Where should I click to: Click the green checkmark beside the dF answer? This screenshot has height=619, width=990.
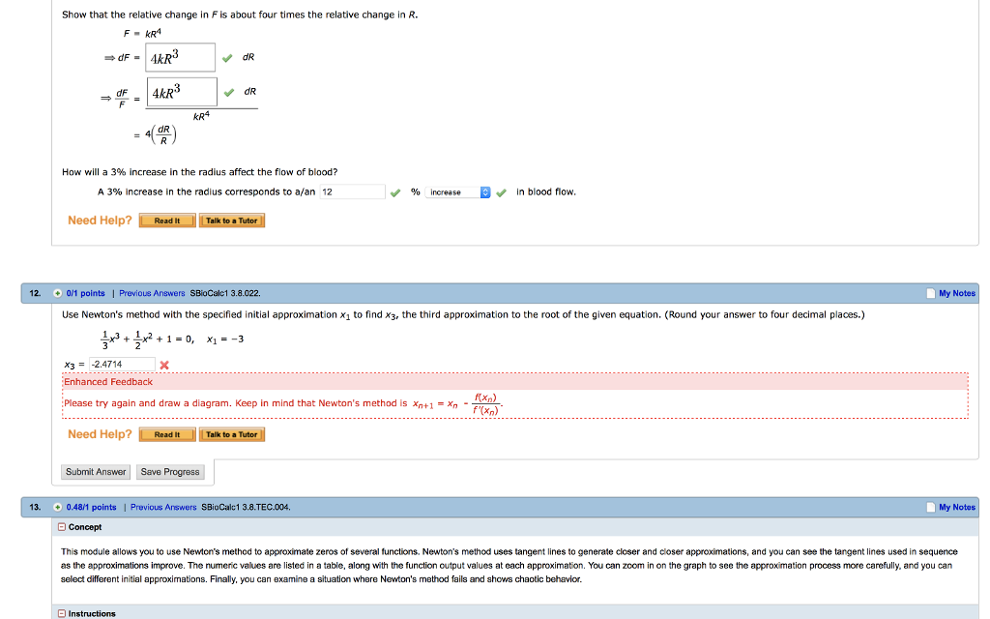227,58
